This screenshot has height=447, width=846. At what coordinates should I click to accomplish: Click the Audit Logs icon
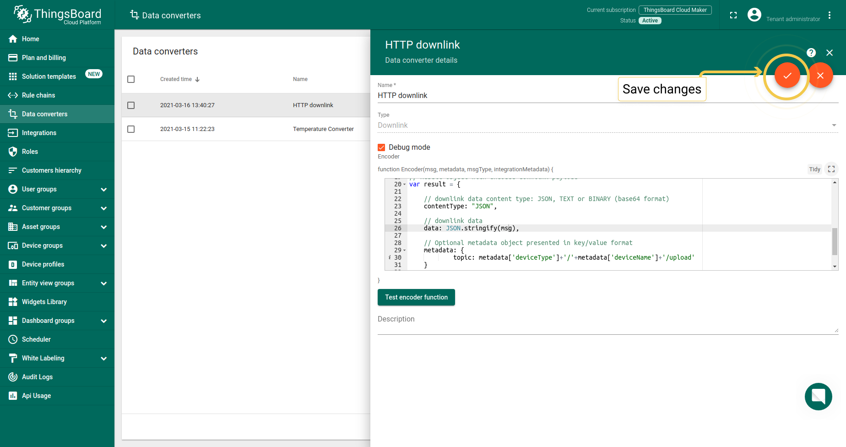[13, 377]
